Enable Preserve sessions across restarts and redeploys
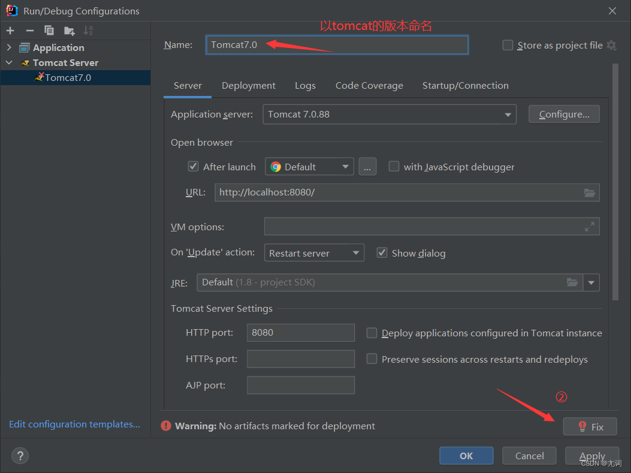The image size is (631, 473). tap(372, 358)
